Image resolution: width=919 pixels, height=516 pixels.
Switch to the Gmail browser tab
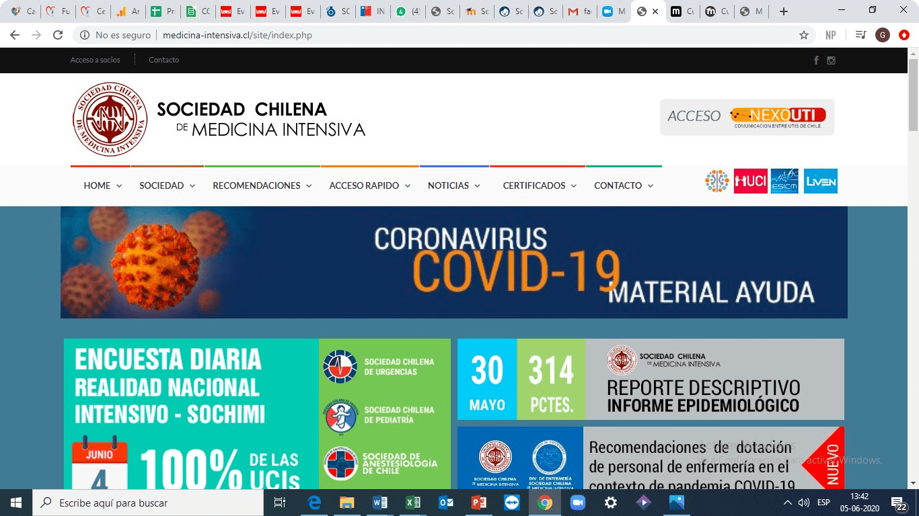click(580, 11)
